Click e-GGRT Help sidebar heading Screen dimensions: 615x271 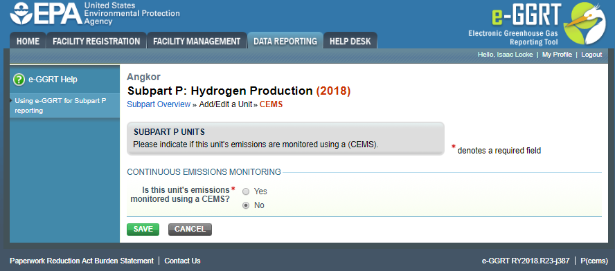coord(53,80)
